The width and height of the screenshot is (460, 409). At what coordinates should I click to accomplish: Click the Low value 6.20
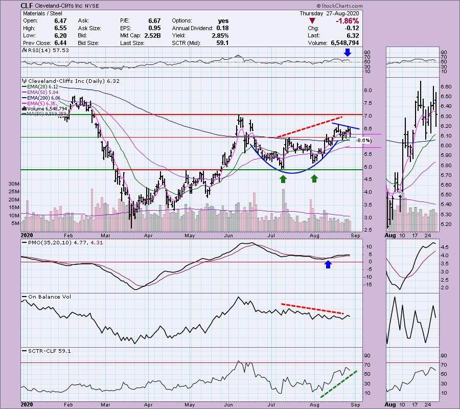[60, 35]
